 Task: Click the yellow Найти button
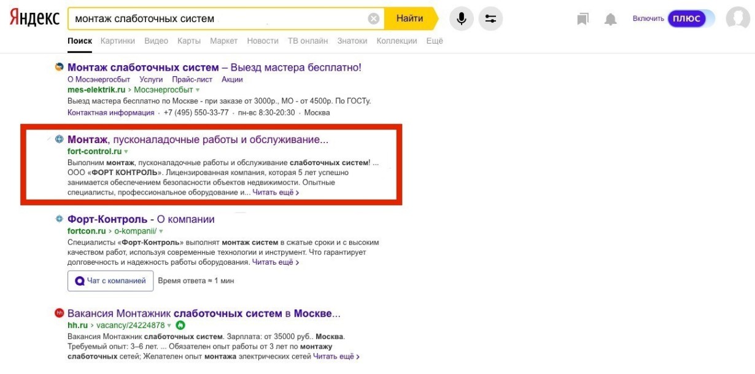[409, 18]
